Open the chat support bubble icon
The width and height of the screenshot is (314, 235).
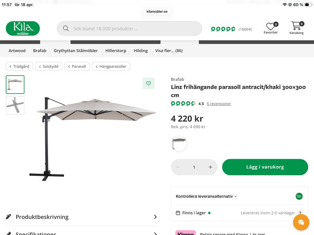pyautogui.click(x=301, y=222)
